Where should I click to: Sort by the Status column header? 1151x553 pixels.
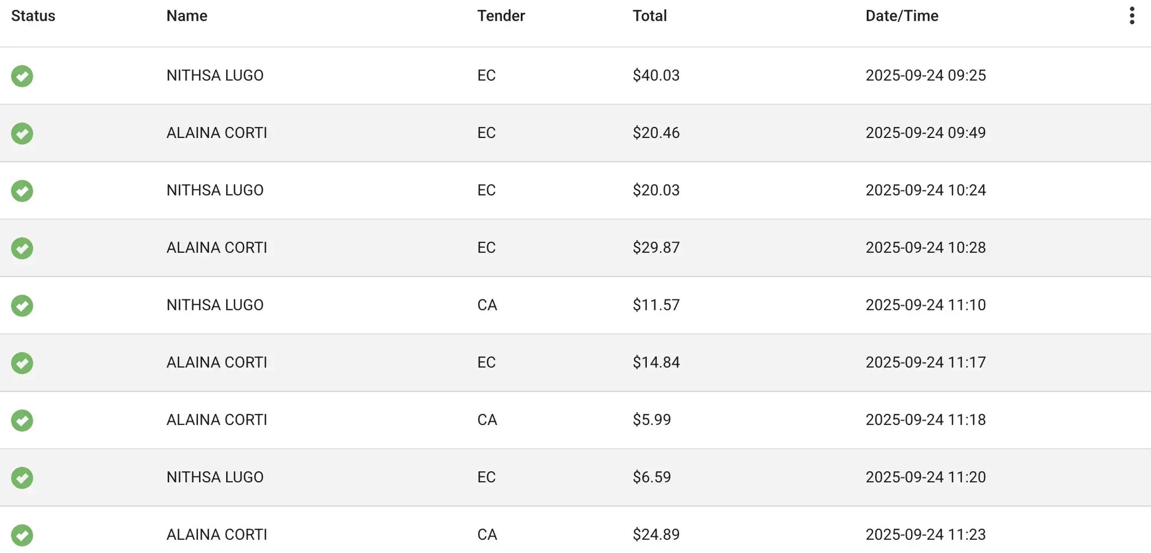[x=33, y=16]
